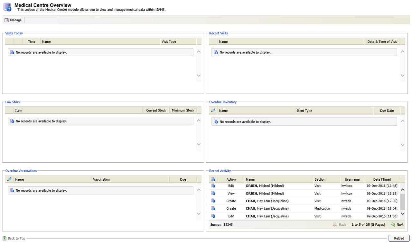This screenshot has height=244, width=412.
Task: Open info icon for CHAU Medication 12:04 row
Action: coord(213,208)
